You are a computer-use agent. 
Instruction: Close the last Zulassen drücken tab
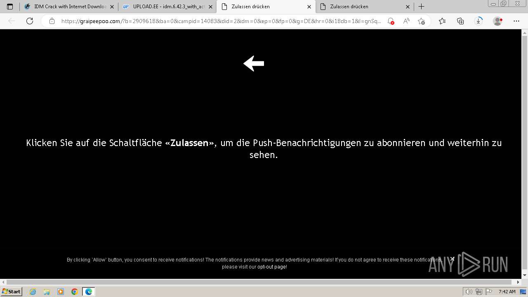[x=408, y=7]
